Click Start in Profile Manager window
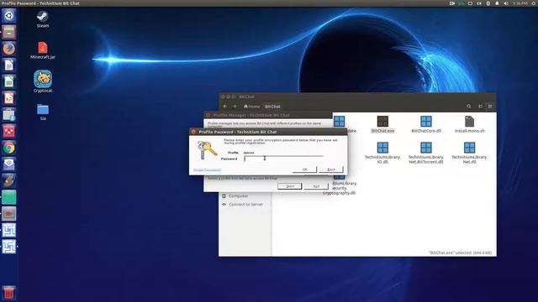 289,186
